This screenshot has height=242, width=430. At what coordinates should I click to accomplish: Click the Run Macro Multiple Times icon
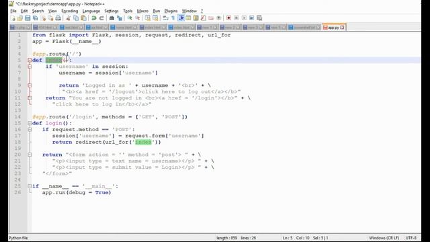(251, 18)
